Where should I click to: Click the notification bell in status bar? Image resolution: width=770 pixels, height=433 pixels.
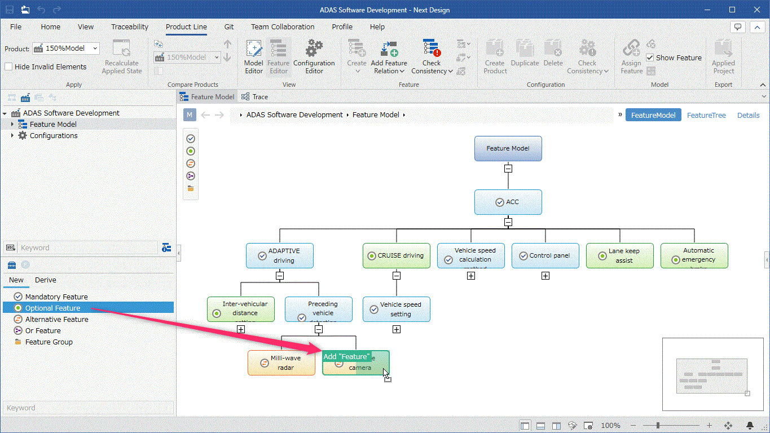tap(750, 426)
